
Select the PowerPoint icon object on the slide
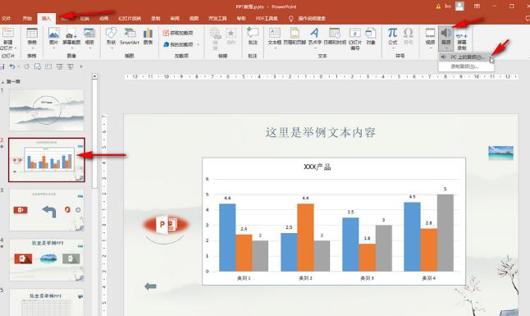(166, 225)
